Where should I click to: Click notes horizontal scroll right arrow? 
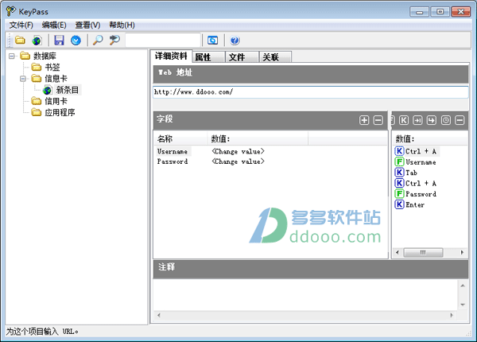pyautogui.click(x=452, y=315)
